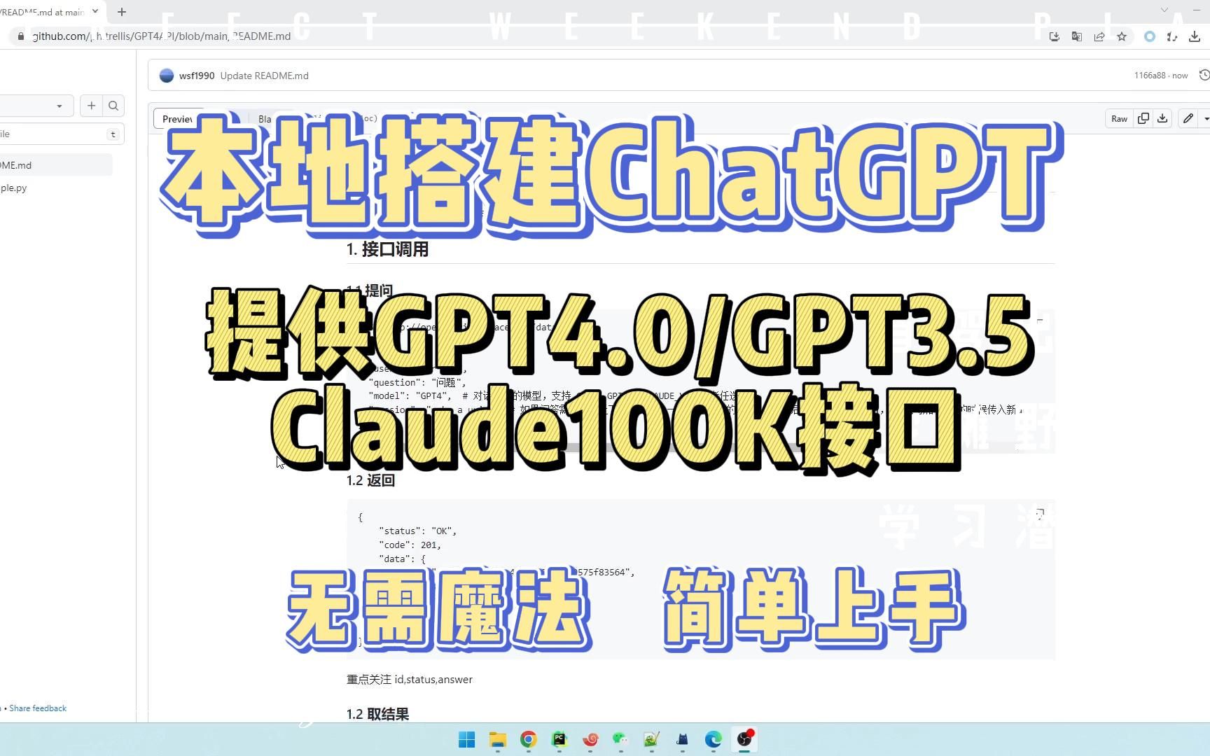The height and width of the screenshot is (756, 1210).
Task: Copy raw file contents icon
Action: pyautogui.click(x=1143, y=118)
